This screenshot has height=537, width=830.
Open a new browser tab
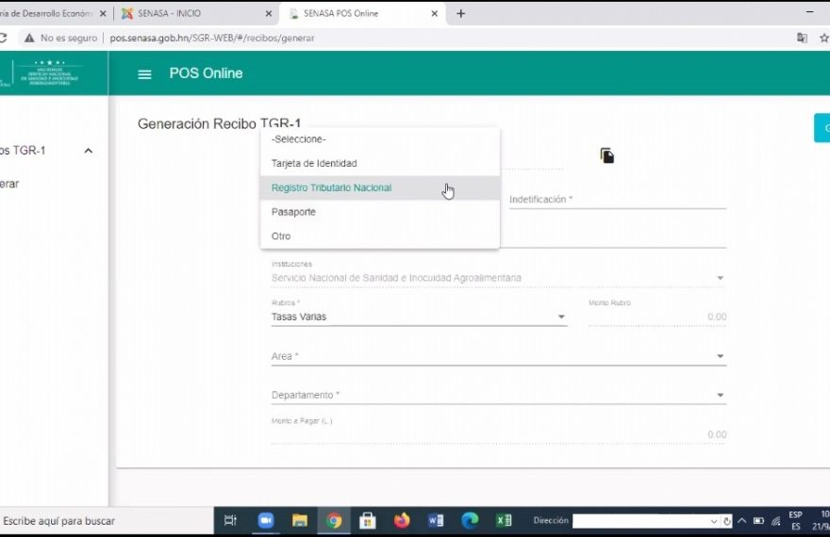460,14
